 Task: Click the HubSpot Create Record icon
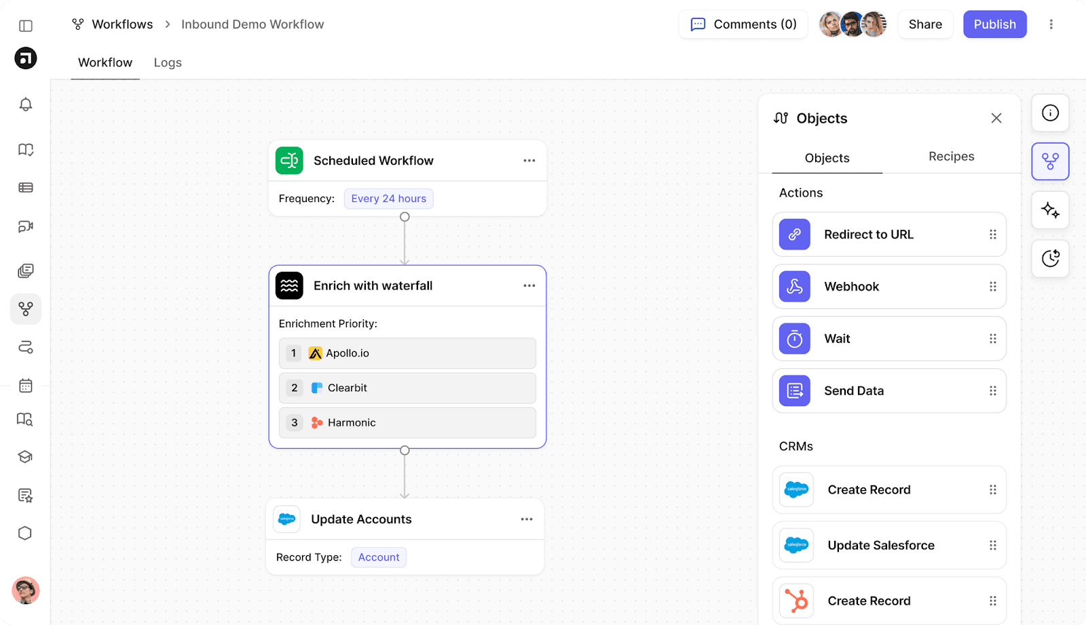tap(796, 601)
